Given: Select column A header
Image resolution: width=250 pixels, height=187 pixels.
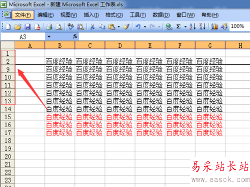Looking at the screenshot, I should pyautogui.click(x=30, y=45).
